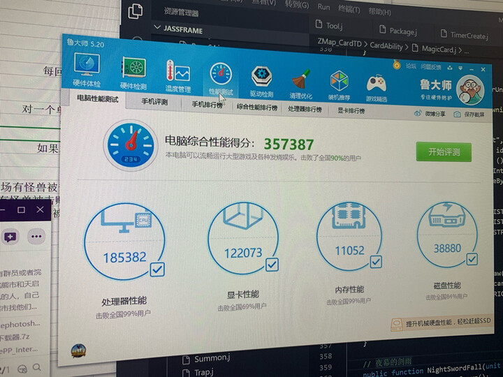Screen dimensions: 503x377
Task: Click the 论坛 forum link
Action: point(411,66)
